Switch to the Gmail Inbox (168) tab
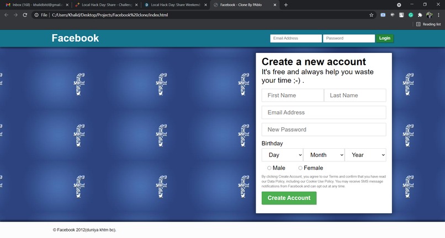 click(x=37, y=5)
